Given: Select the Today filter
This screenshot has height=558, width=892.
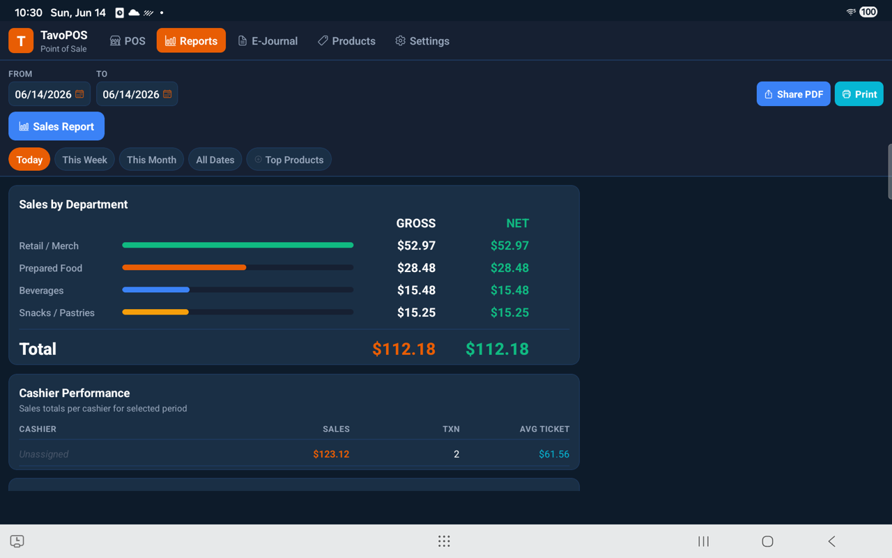Looking at the screenshot, I should 29,160.
